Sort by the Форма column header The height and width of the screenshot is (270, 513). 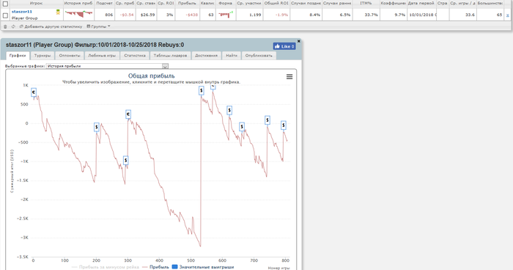(x=226, y=3)
